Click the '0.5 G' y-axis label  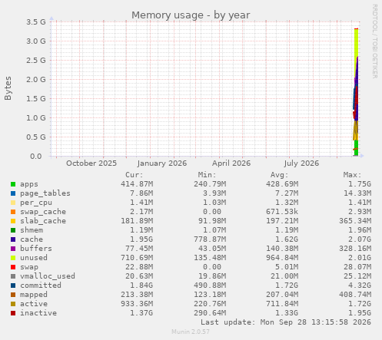tap(36, 137)
